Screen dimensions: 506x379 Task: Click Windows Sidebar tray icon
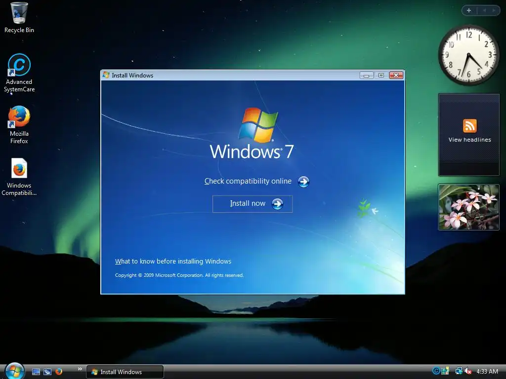coord(445,371)
